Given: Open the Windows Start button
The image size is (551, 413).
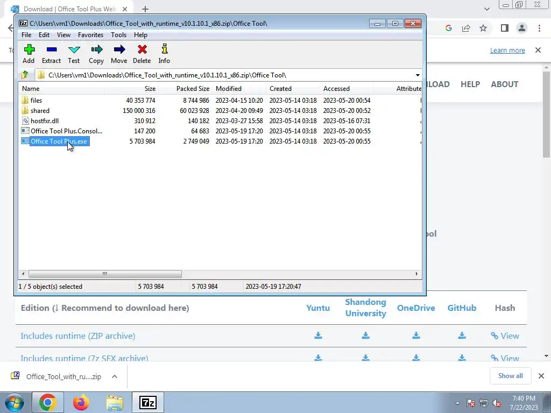Looking at the screenshot, I should tap(14, 402).
